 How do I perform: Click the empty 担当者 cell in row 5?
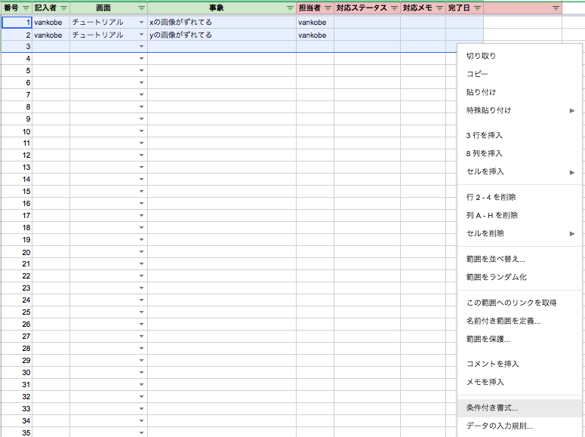tap(315, 70)
